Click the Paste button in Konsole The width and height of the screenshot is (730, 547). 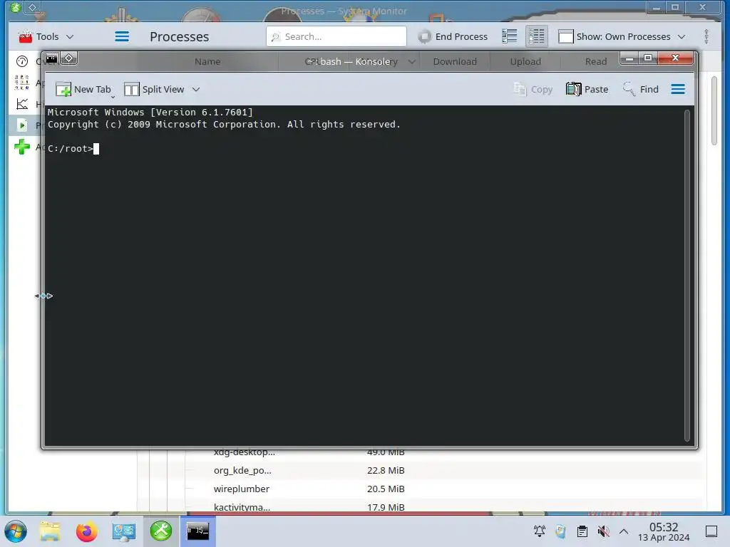587,89
